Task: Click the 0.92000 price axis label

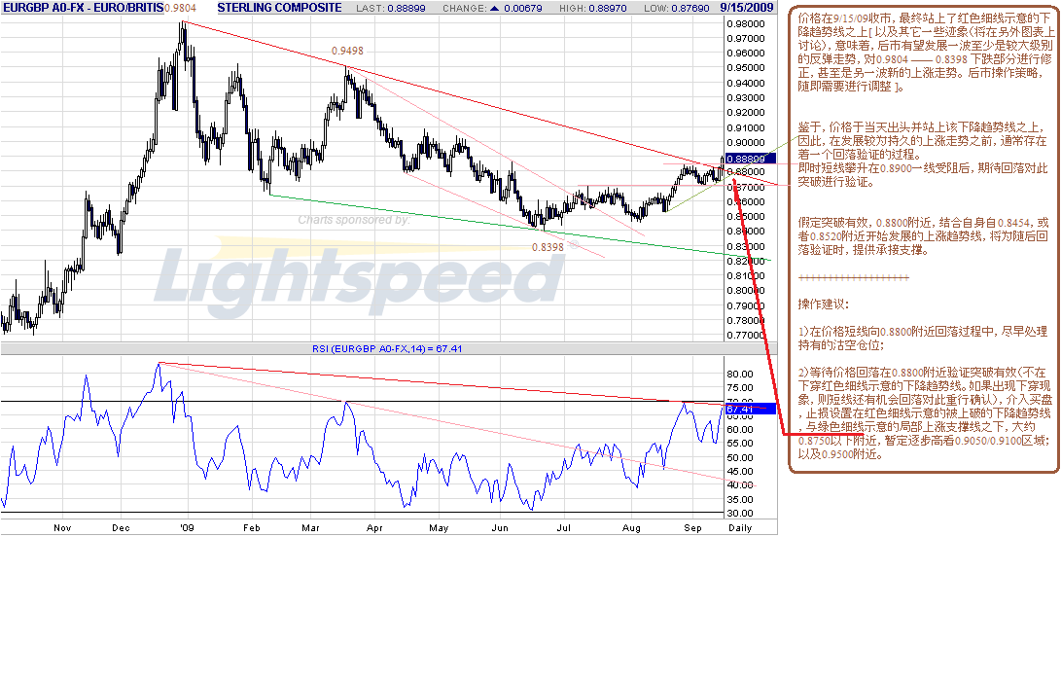Action: coord(746,113)
